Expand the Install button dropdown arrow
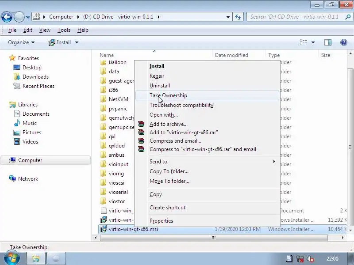 77,42
